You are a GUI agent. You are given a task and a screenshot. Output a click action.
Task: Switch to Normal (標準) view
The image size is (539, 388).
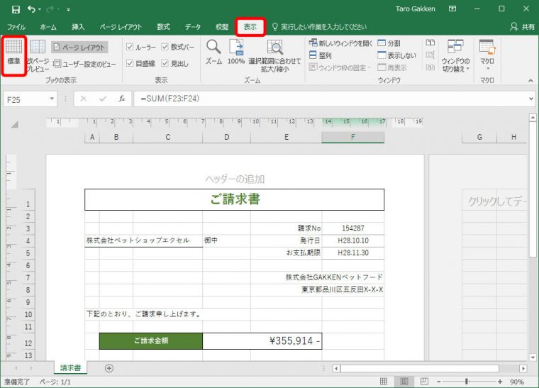click(x=13, y=52)
